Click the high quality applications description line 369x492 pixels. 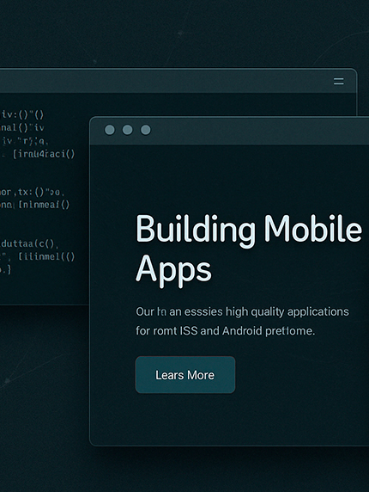click(242, 312)
